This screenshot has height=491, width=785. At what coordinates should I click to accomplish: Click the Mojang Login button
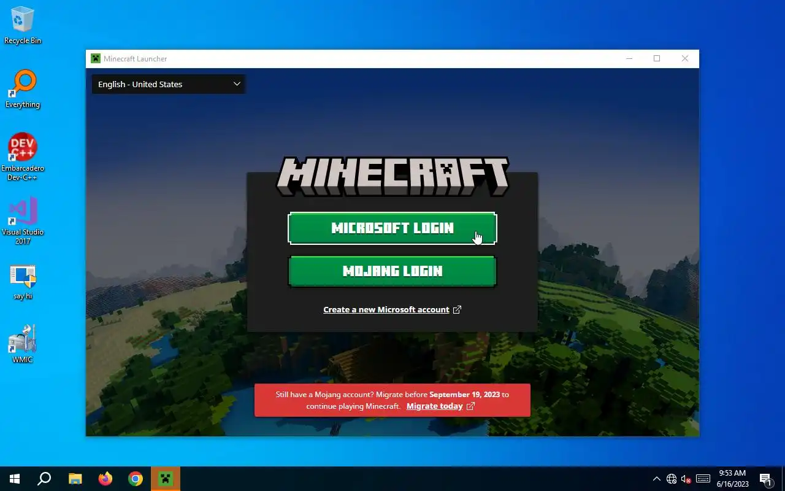click(x=392, y=271)
